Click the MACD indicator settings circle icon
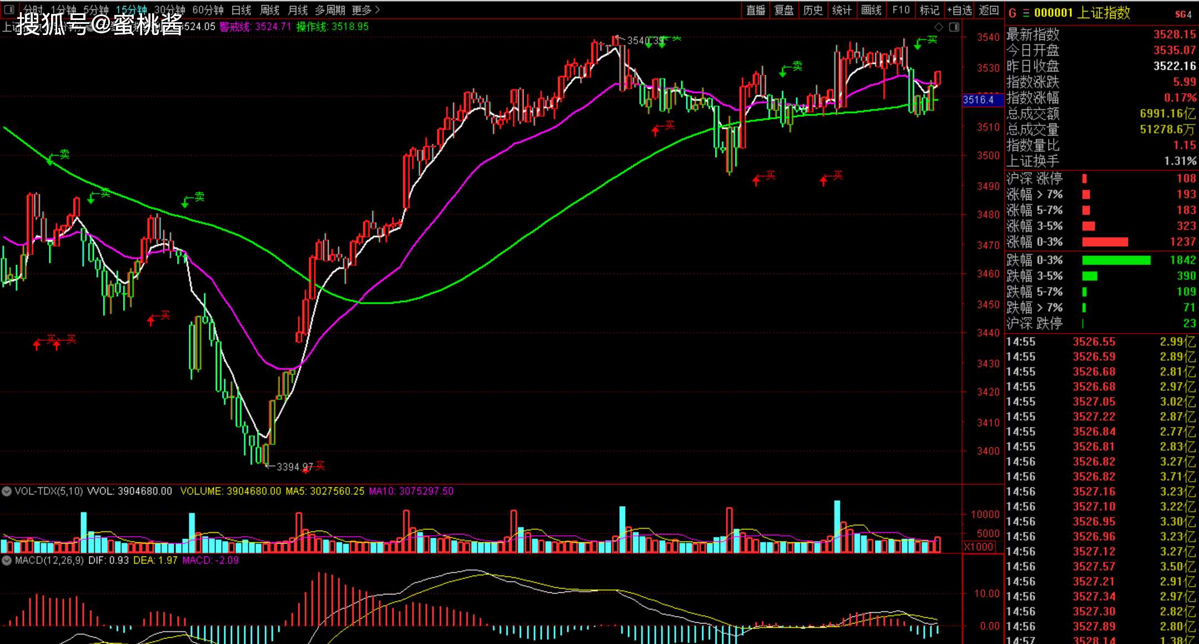The width and height of the screenshot is (1199, 644). 7,561
